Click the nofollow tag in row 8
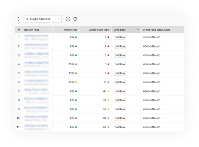Viewport: 199px width, 147px height. [x=120, y=100]
